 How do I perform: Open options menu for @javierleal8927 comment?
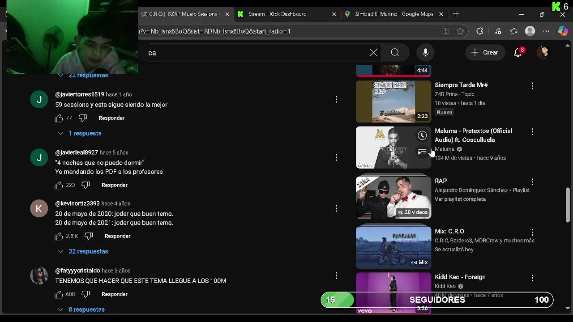pyautogui.click(x=336, y=157)
